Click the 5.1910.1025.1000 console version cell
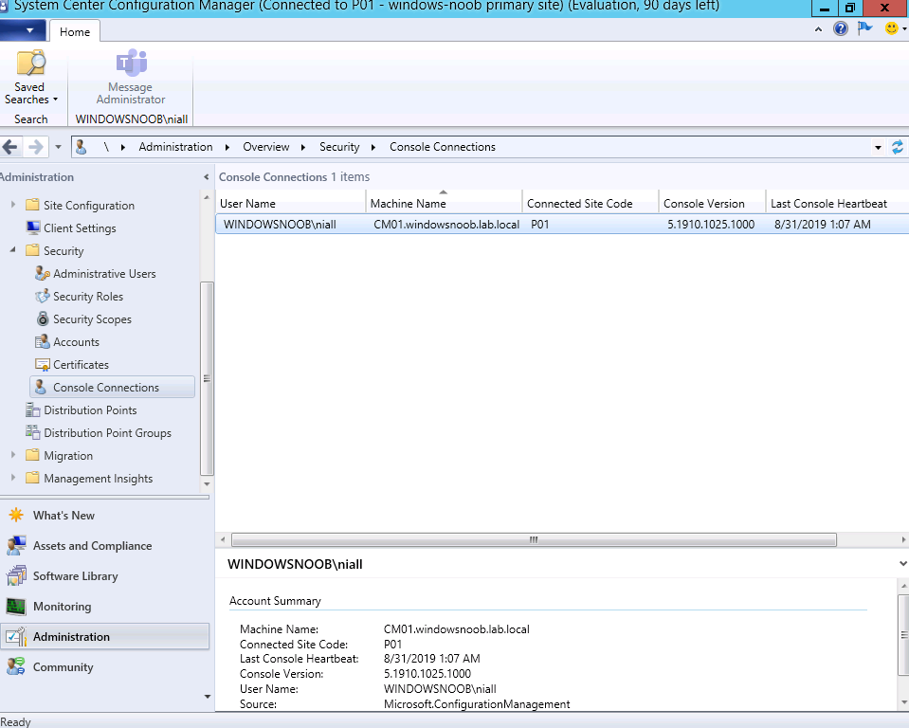 click(711, 225)
